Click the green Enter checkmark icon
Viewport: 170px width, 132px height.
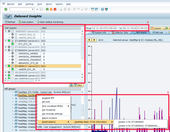coord(6,9)
